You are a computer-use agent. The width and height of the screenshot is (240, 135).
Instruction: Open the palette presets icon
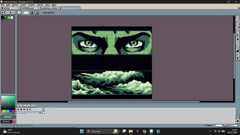11,13
